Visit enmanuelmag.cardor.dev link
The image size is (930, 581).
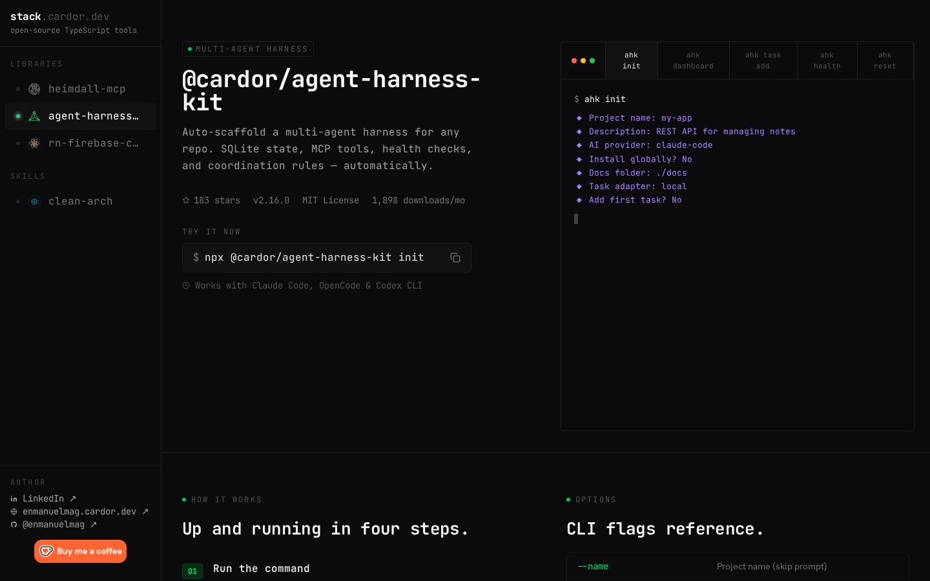coord(79,511)
